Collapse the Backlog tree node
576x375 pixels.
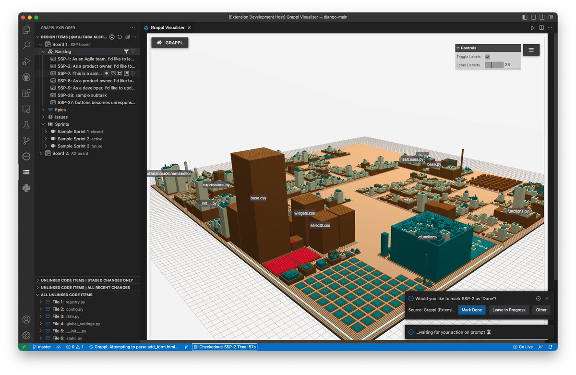(43, 51)
